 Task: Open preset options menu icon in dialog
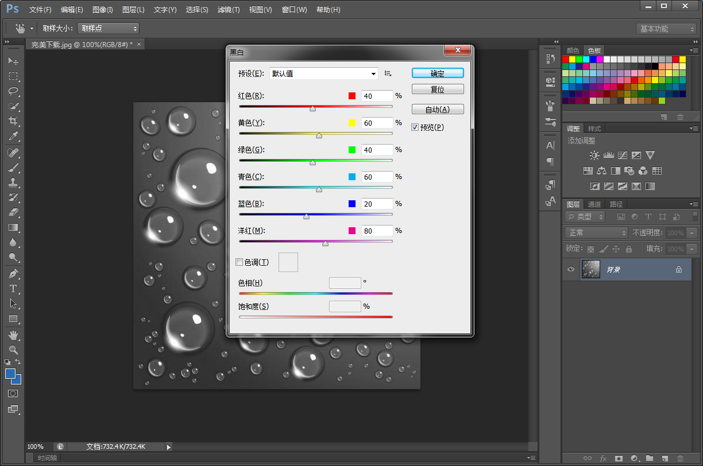click(x=388, y=73)
